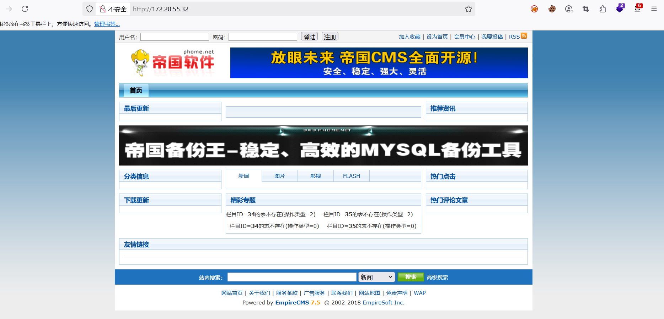
Task: Focus the 密码 input field
Action: [263, 37]
